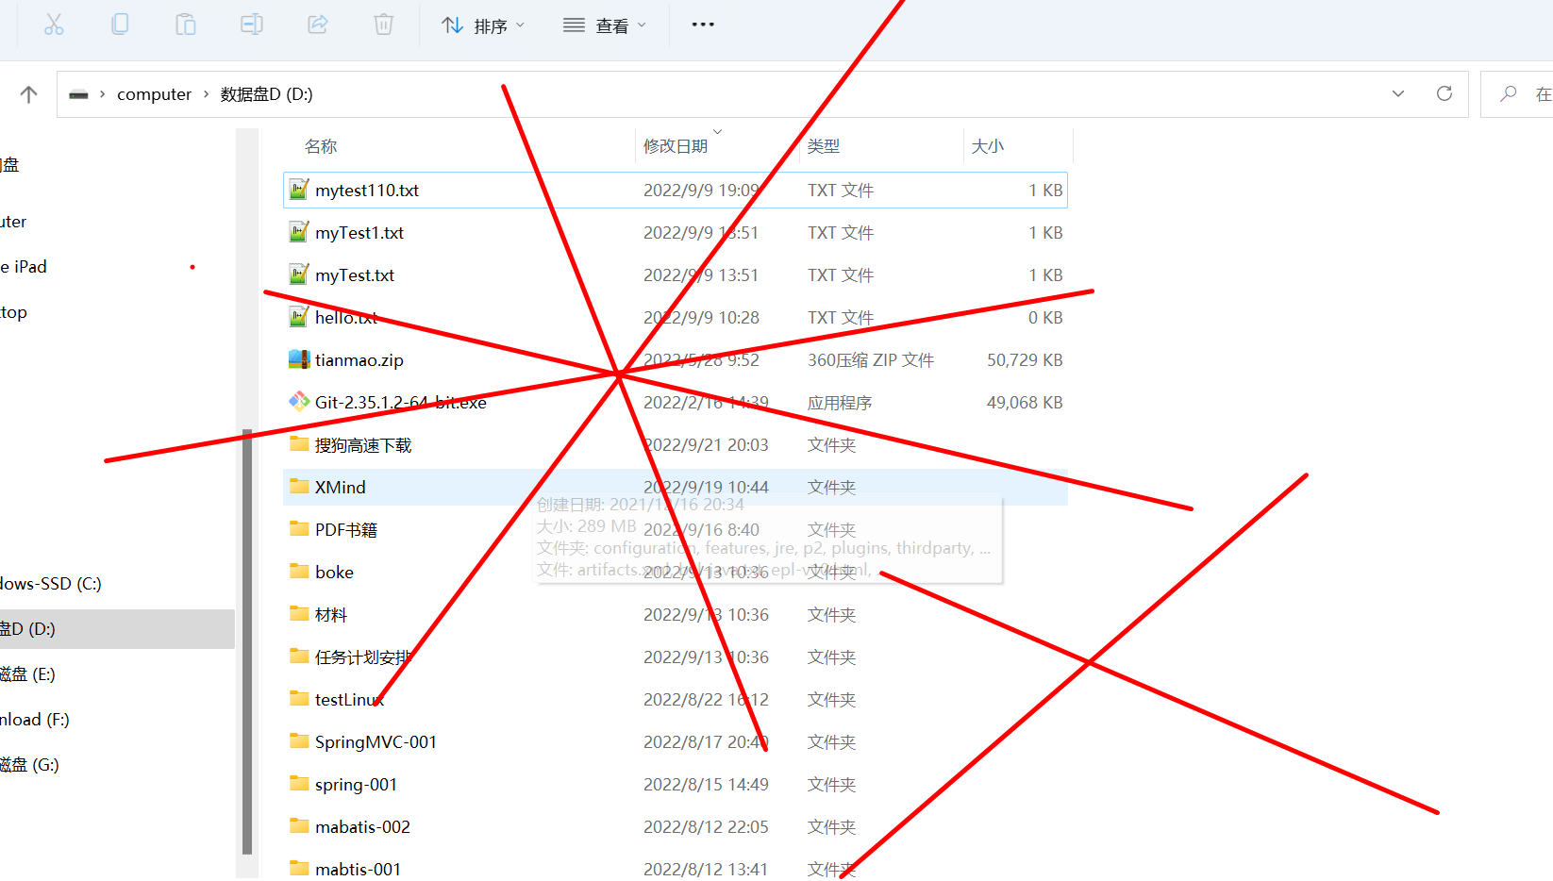
Task: Click the Share icon
Action: 317,25
